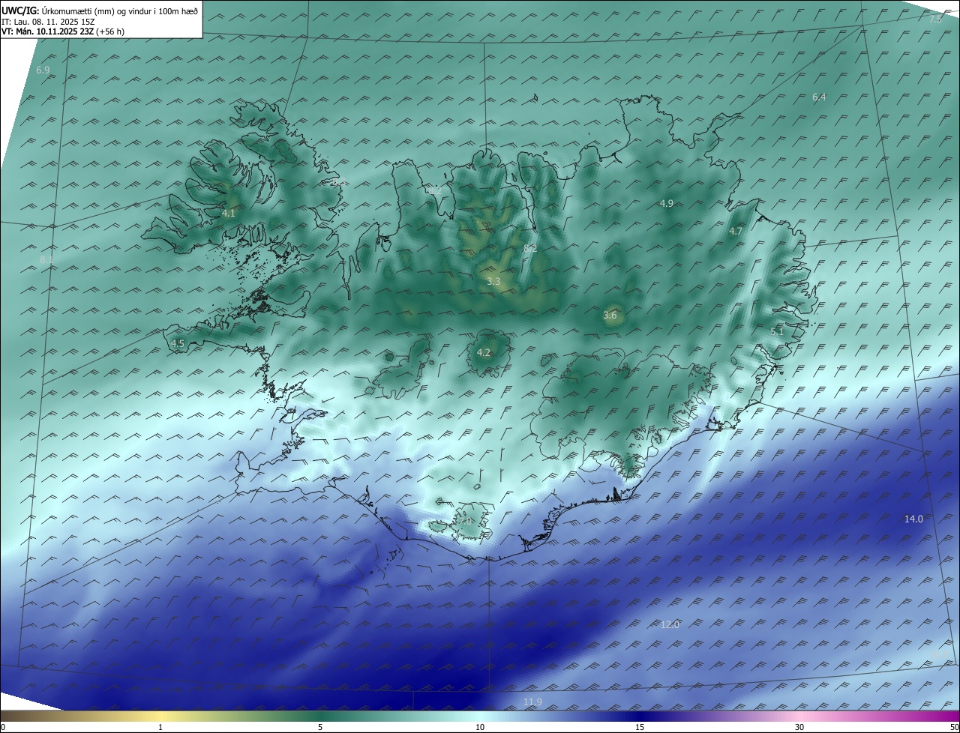Click the Westfjords value label 4.1
This screenshot has width=960, height=733.
pyautogui.click(x=229, y=214)
